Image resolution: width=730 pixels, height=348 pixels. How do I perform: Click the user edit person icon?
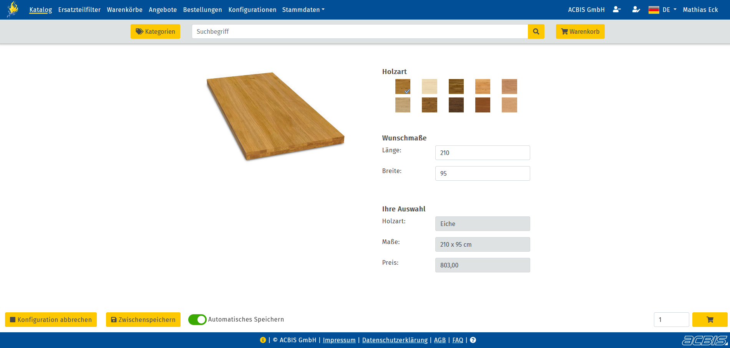point(636,10)
